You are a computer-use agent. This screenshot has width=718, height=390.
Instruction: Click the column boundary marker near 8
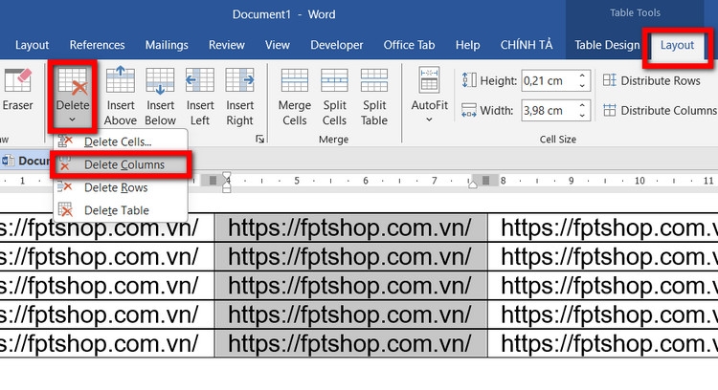pyautogui.click(x=485, y=180)
